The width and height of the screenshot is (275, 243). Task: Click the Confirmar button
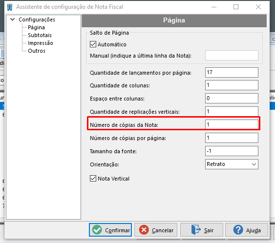point(110,230)
